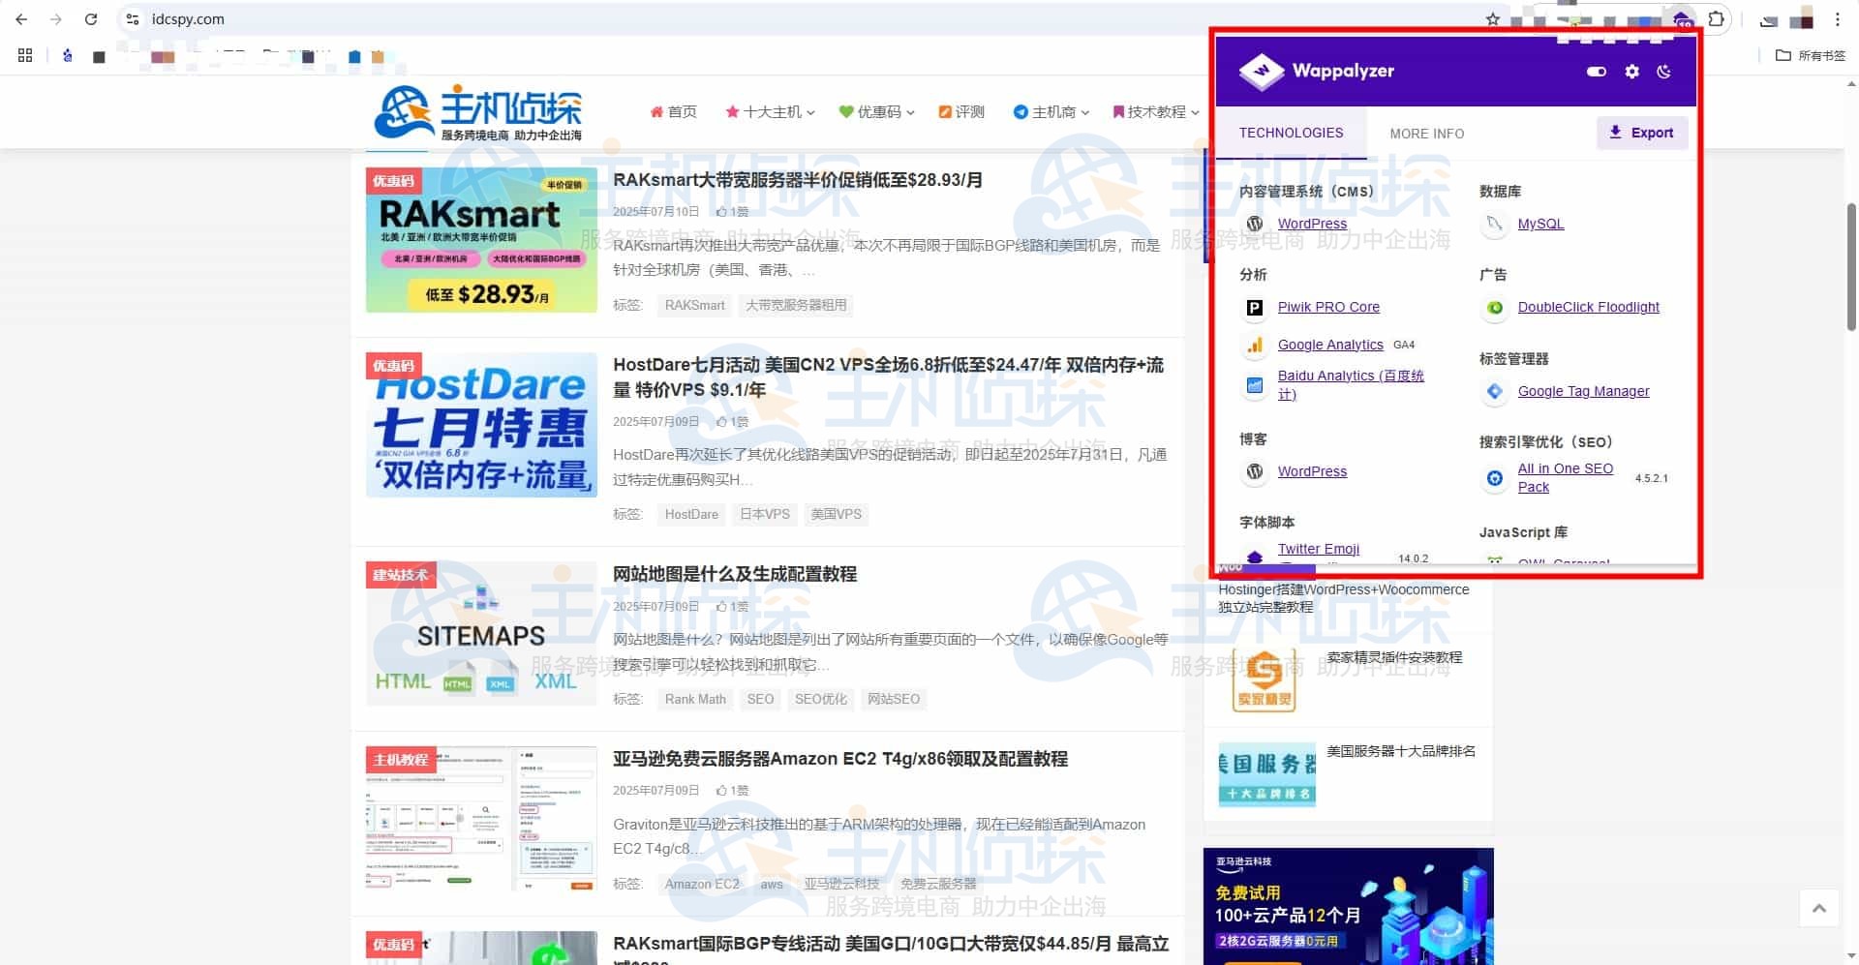Select the TECHNOLOGIES tab

pyautogui.click(x=1292, y=133)
